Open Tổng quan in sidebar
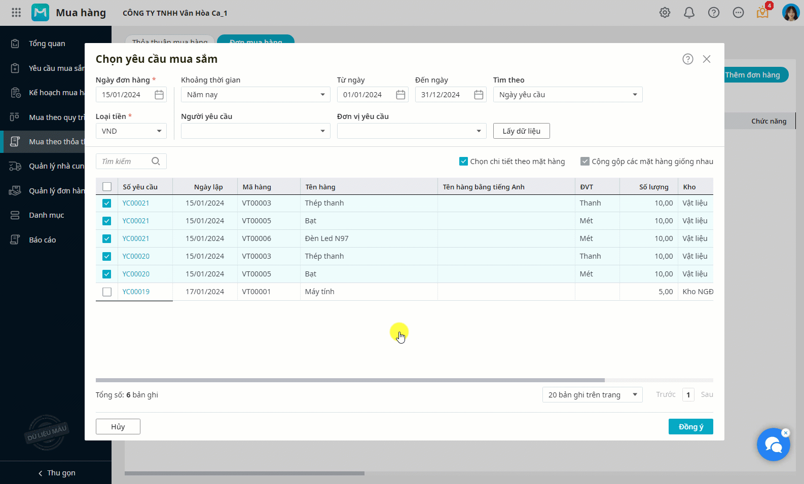Image resolution: width=804 pixels, height=484 pixels. click(47, 44)
